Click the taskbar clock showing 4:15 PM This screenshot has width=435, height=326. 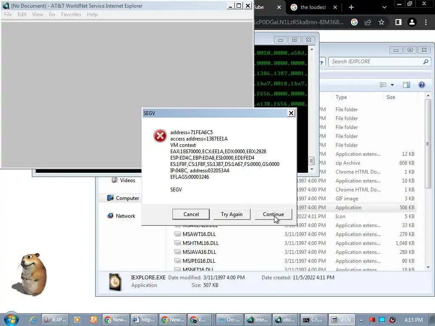click(x=413, y=320)
